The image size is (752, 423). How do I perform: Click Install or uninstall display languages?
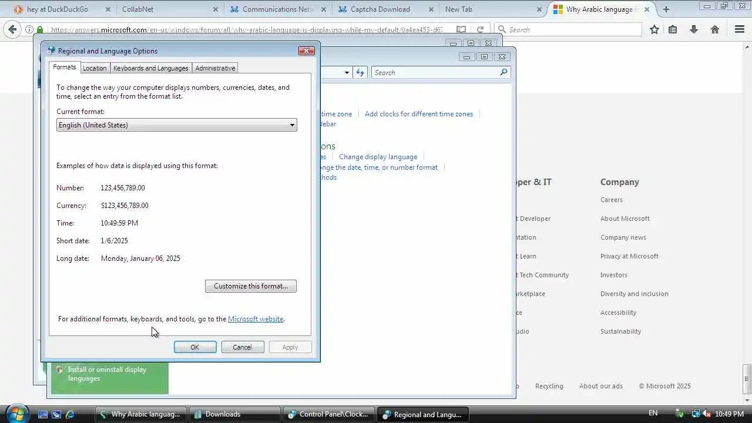[x=107, y=374]
